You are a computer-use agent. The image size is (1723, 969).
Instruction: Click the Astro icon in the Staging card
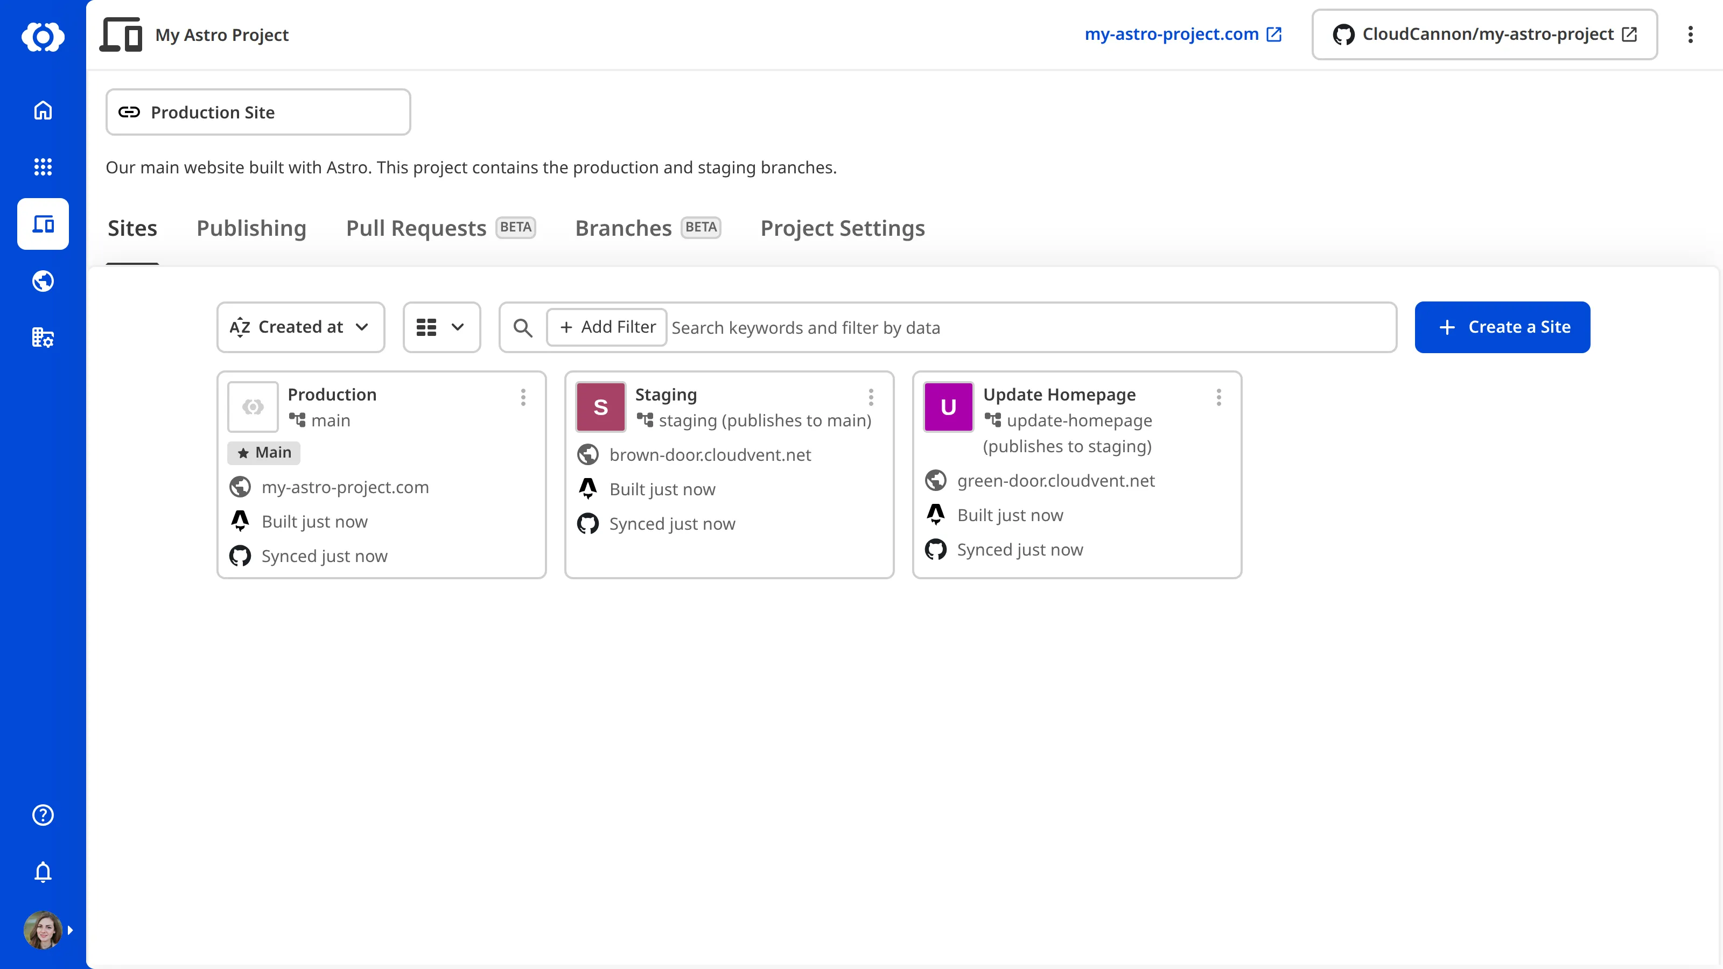(x=588, y=489)
